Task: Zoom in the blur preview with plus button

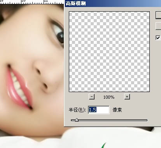Action: tap(127, 97)
